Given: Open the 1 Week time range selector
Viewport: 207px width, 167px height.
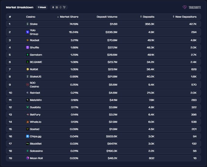Looking at the screenshot, I should (42, 7).
